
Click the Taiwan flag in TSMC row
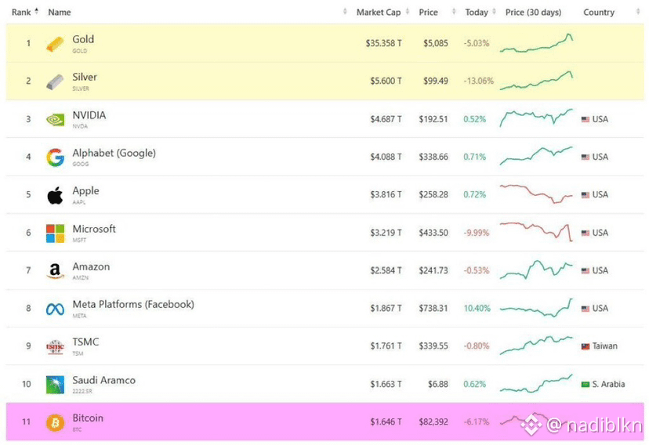pos(586,346)
